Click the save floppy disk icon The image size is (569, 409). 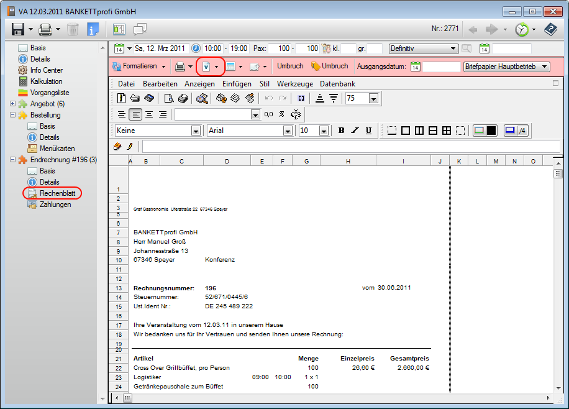[x=17, y=29]
